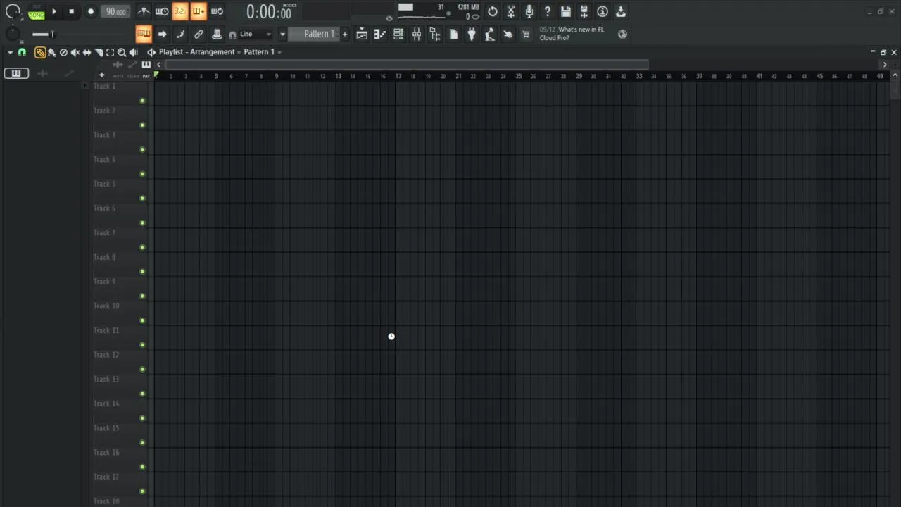The width and height of the screenshot is (901, 507).
Task: Click the online globe icon
Action: 622,34
